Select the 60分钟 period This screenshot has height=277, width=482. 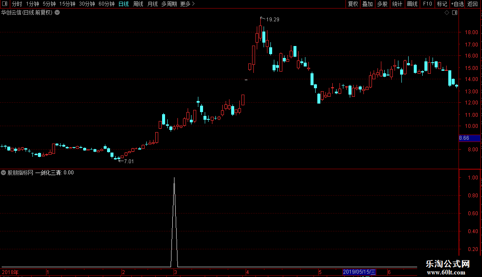107,4
